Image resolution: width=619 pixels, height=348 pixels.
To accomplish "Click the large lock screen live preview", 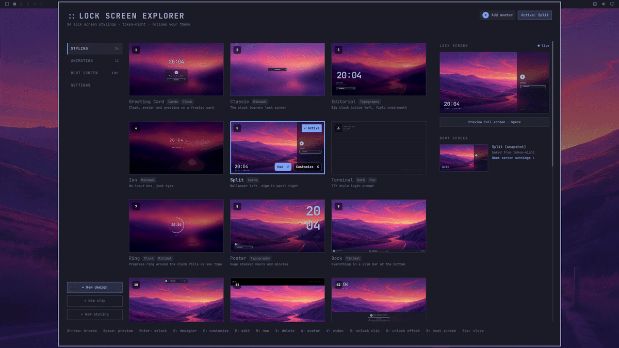I will point(494,82).
